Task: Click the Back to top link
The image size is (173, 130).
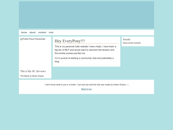Action: [x=86, y=89]
